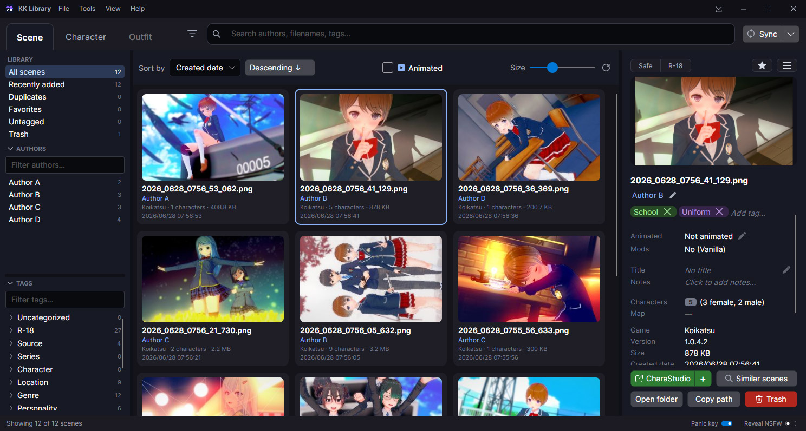Image resolution: width=806 pixels, height=431 pixels.
Task: Click the magnifier icon in search bar
Action: tap(217, 34)
